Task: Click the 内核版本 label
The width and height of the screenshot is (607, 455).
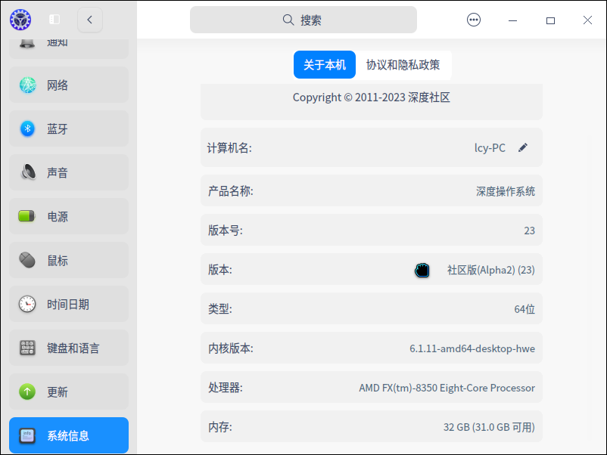Action: click(x=230, y=348)
